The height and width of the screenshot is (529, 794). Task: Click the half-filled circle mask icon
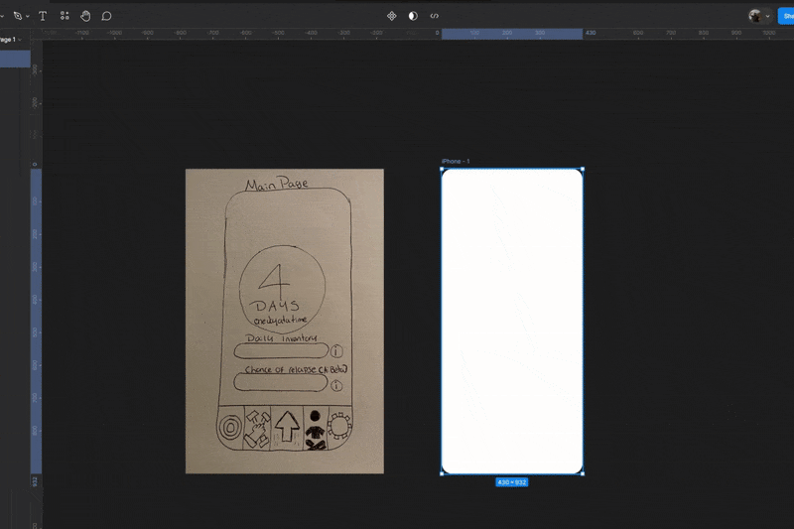pyautogui.click(x=413, y=16)
